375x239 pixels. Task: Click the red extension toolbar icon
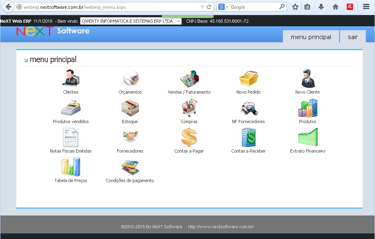[350, 7]
